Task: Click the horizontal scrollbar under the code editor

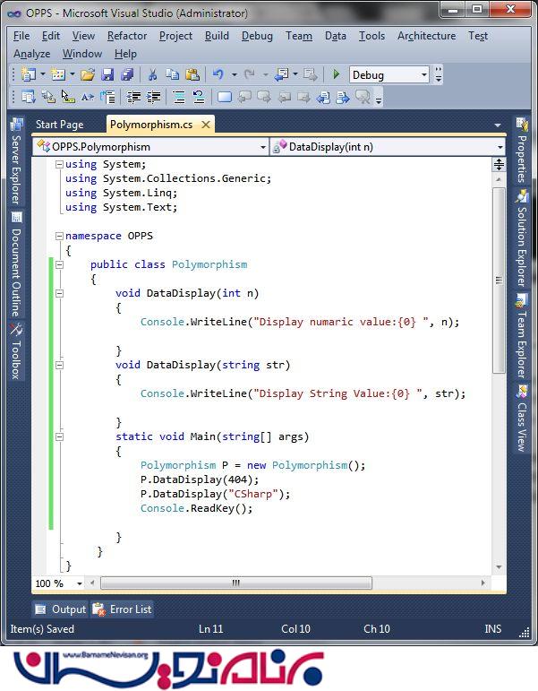Action: (235, 583)
